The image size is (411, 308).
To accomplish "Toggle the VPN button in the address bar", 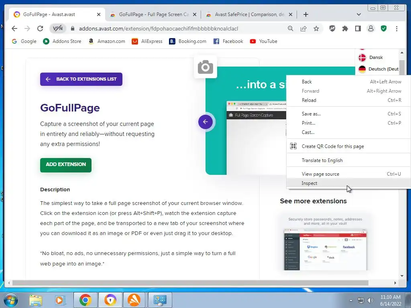I will point(58,28).
